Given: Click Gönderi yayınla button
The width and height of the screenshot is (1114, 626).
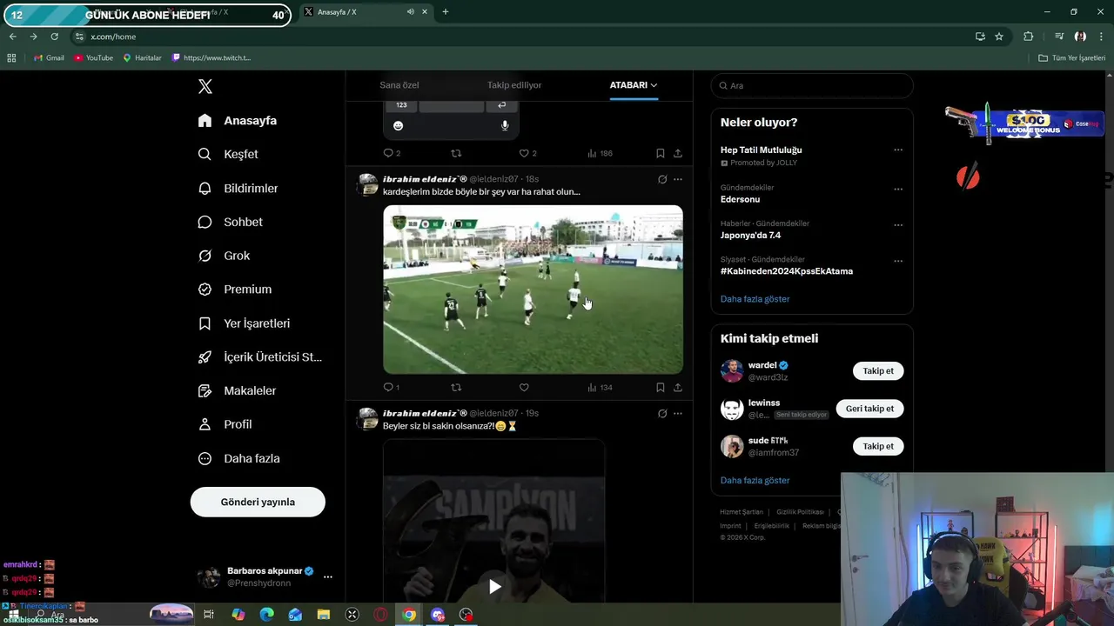Looking at the screenshot, I should (258, 502).
